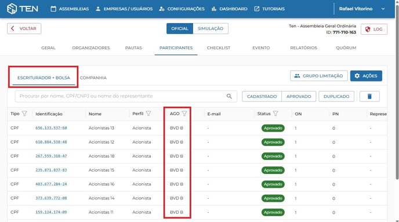Click the name Acionistas 16

click(101, 184)
